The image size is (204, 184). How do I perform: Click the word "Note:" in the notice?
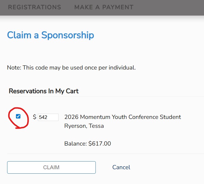click(x=14, y=67)
